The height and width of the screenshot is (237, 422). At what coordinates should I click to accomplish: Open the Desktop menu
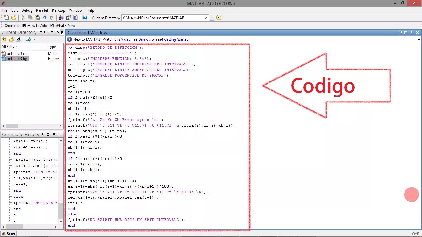pos(58,10)
